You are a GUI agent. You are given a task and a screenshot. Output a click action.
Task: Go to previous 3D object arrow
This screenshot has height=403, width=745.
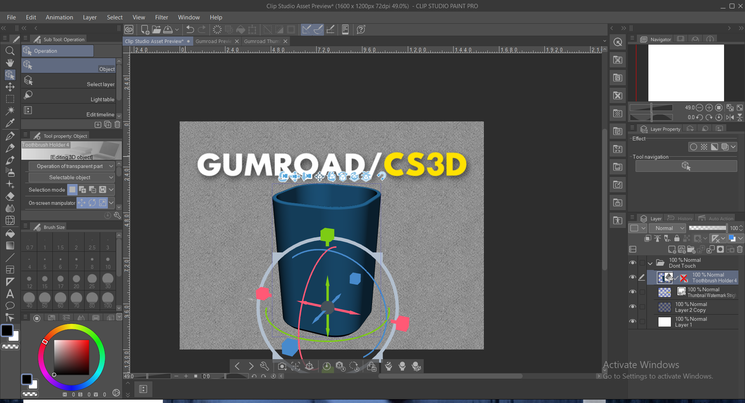coord(237,366)
